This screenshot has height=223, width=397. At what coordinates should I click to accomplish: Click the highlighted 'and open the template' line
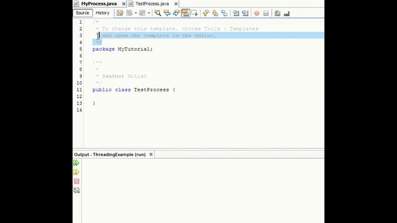pos(159,35)
